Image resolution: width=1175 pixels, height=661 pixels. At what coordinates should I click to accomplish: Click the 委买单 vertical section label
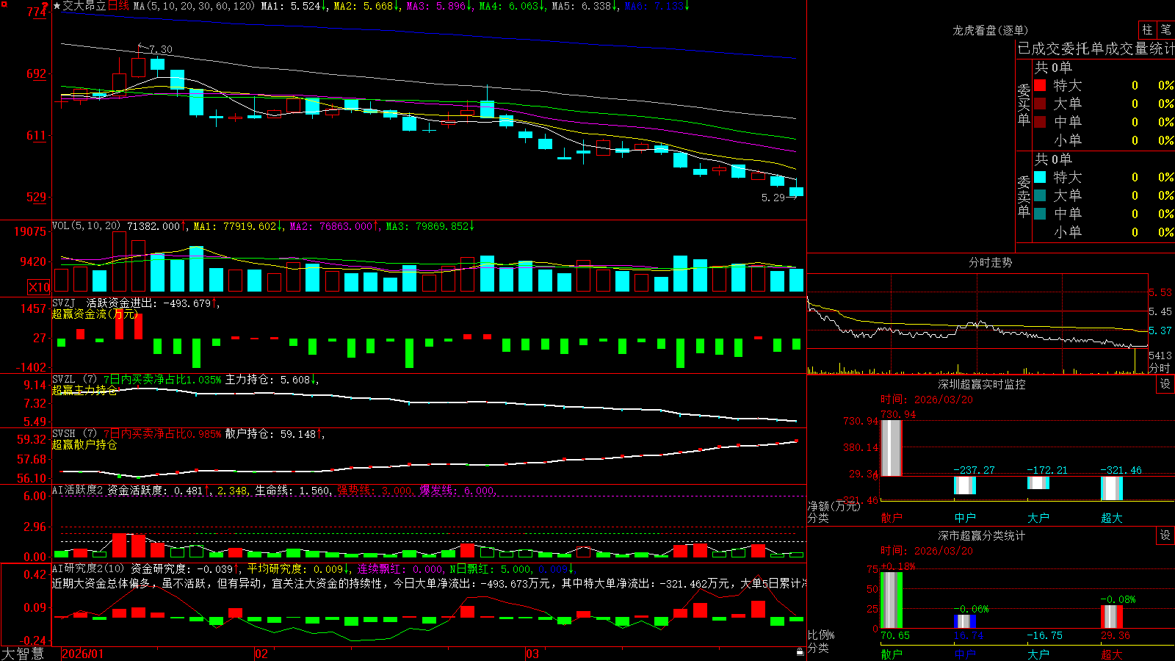(x=1024, y=104)
